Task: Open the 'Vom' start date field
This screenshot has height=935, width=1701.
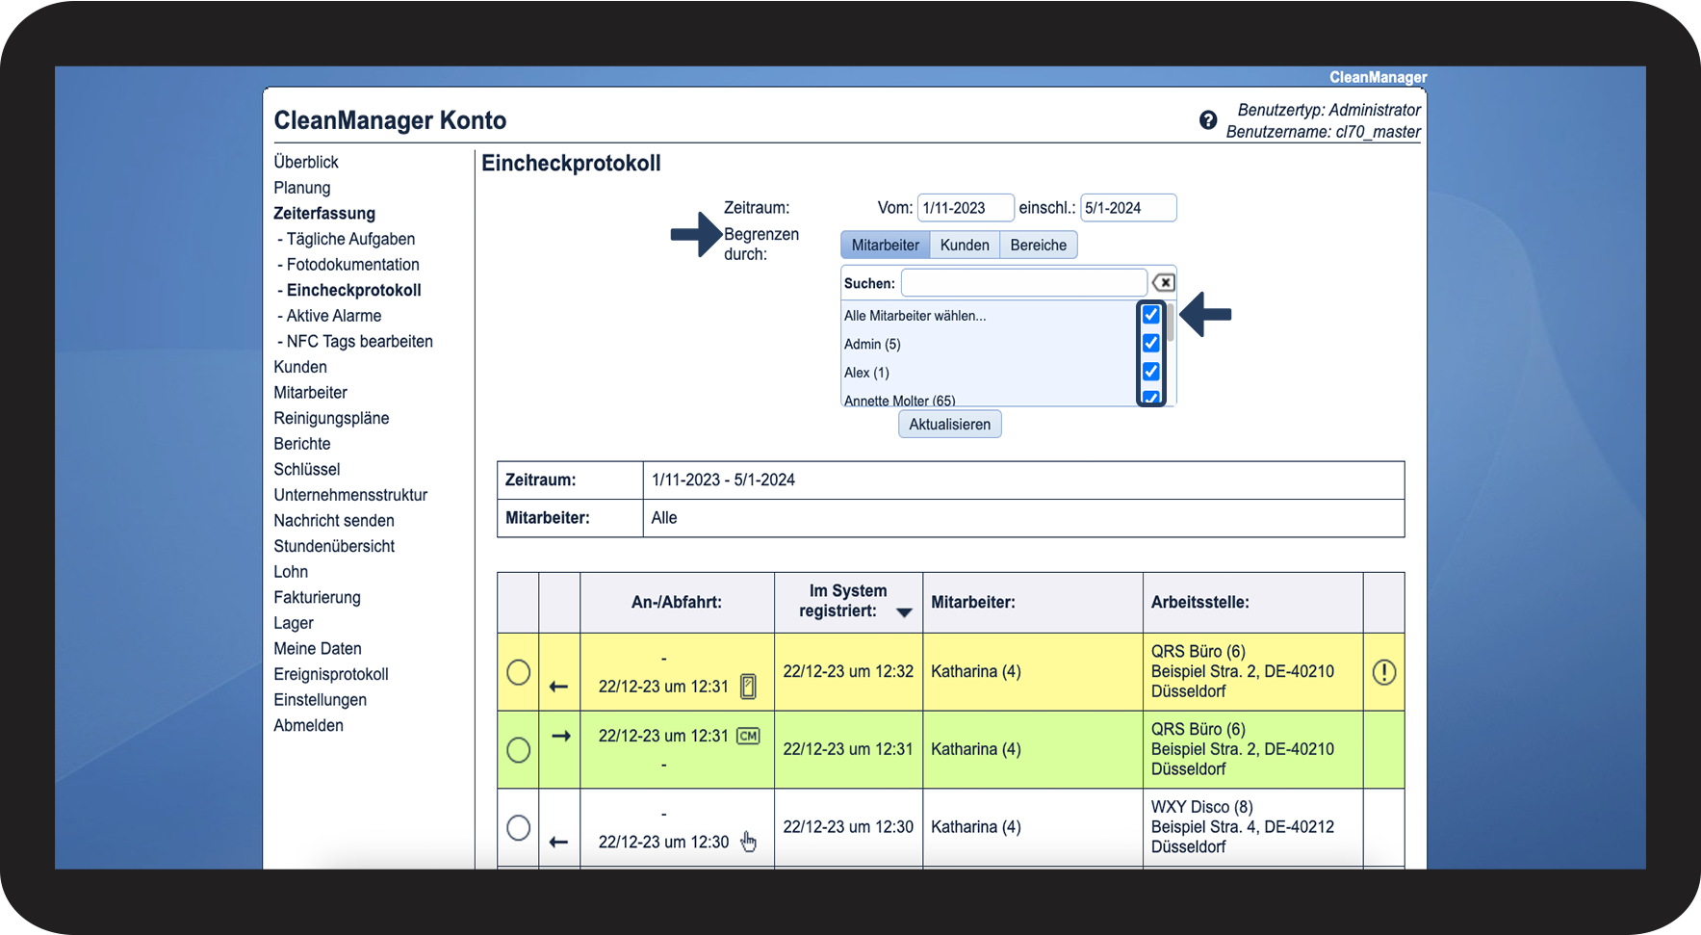Action: (965, 208)
